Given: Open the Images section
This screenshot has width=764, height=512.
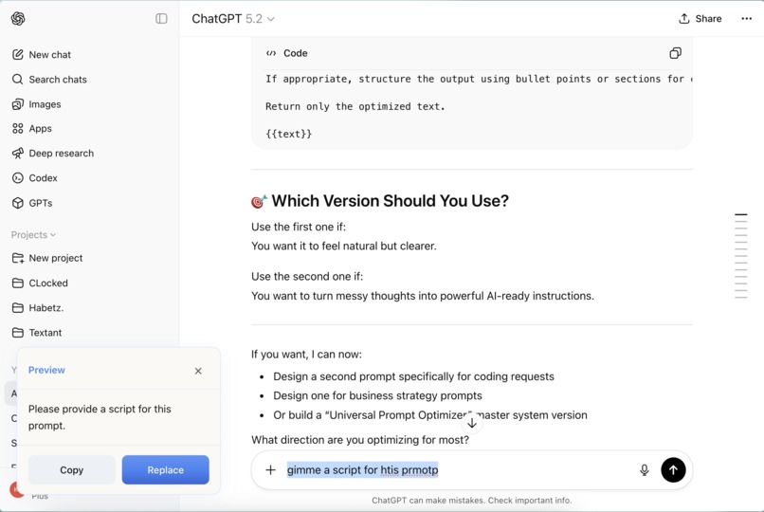Looking at the screenshot, I should 37,104.
